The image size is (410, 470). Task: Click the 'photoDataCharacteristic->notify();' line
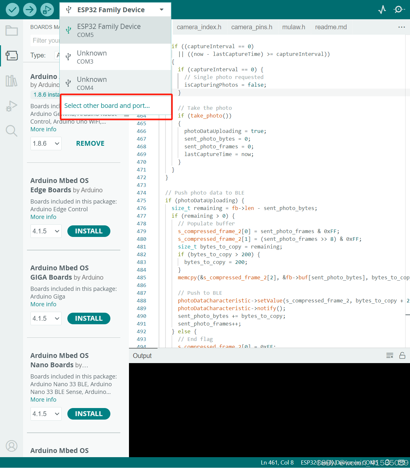point(232,309)
